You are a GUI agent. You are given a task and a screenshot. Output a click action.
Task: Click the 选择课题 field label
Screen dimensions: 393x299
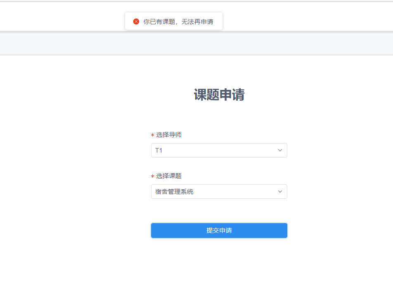pyautogui.click(x=169, y=176)
